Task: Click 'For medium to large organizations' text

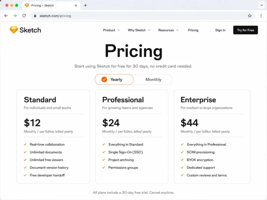Action: [x=207, y=108]
